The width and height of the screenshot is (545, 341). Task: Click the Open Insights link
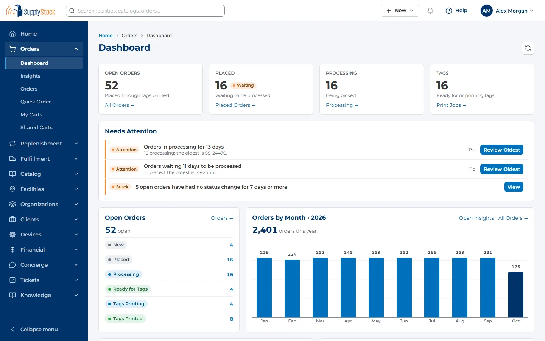click(x=476, y=218)
